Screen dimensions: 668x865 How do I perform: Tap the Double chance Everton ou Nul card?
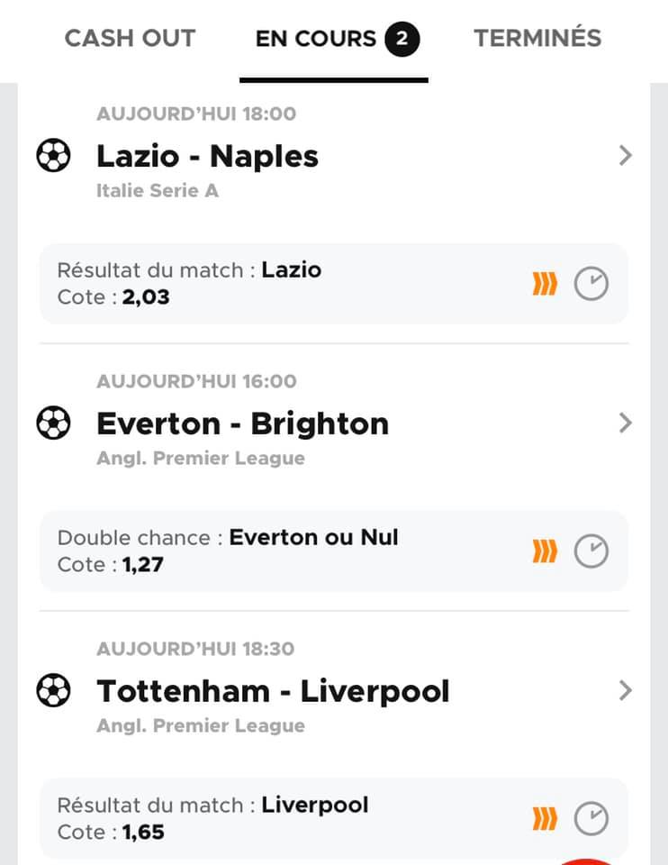(334, 551)
